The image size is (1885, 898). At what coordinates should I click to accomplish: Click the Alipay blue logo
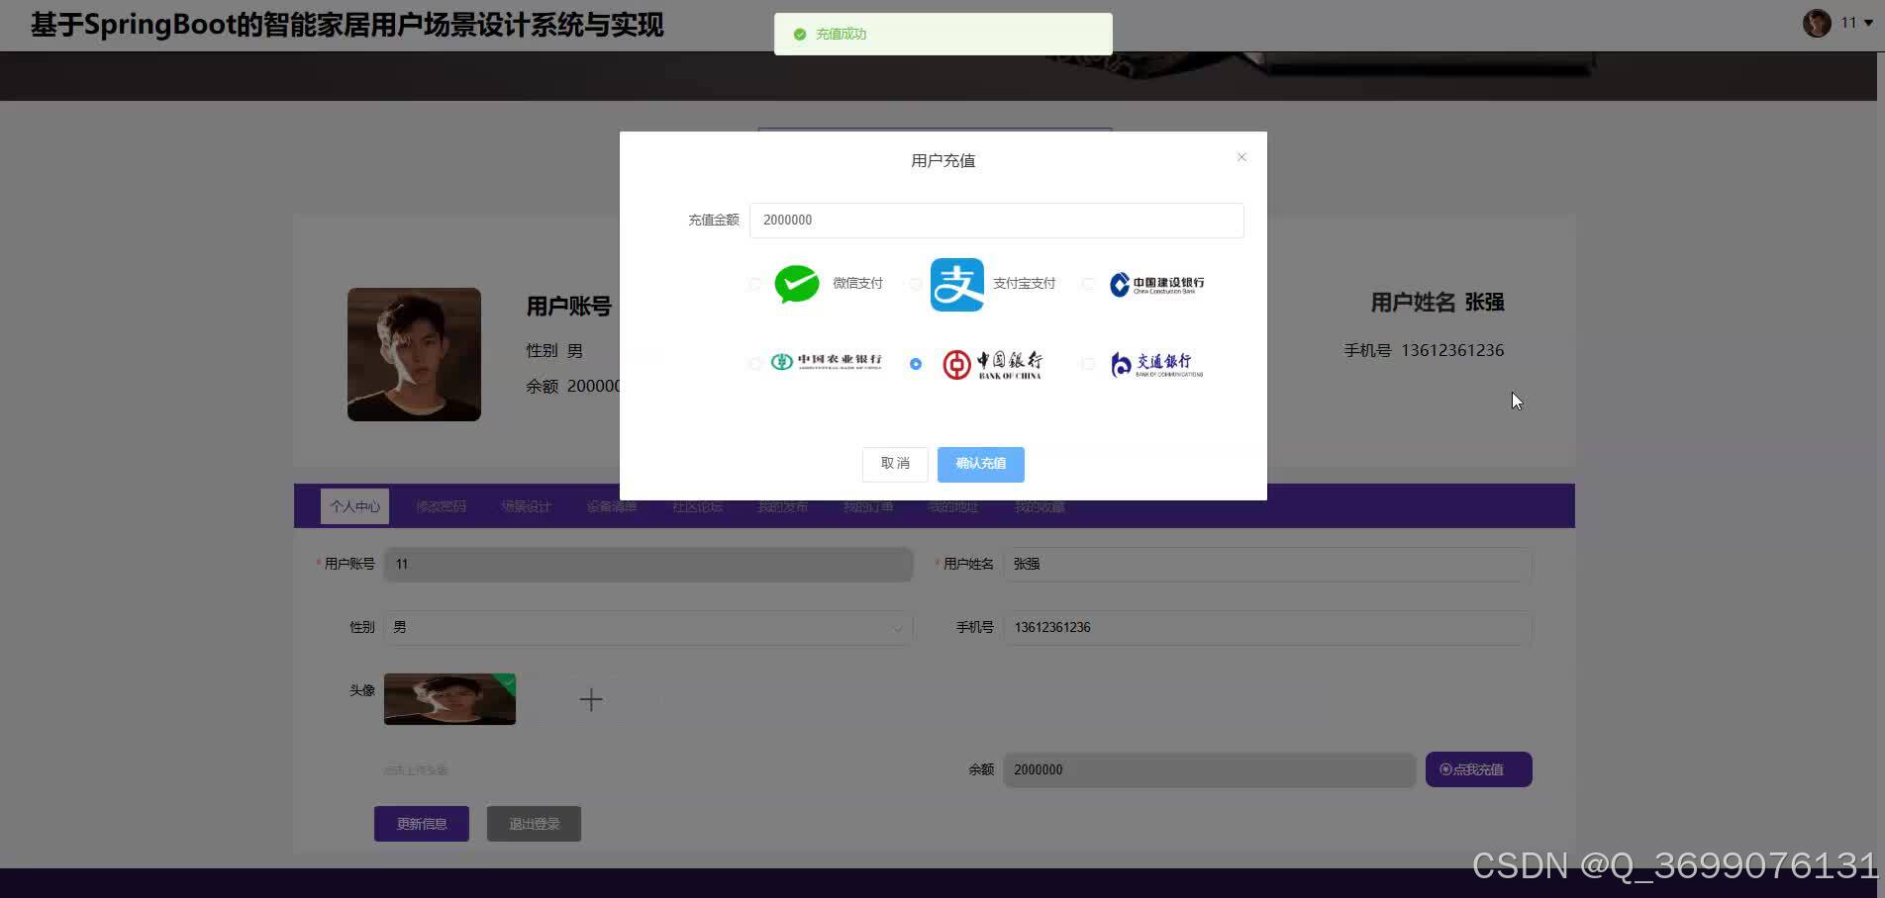[x=957, y=285]
